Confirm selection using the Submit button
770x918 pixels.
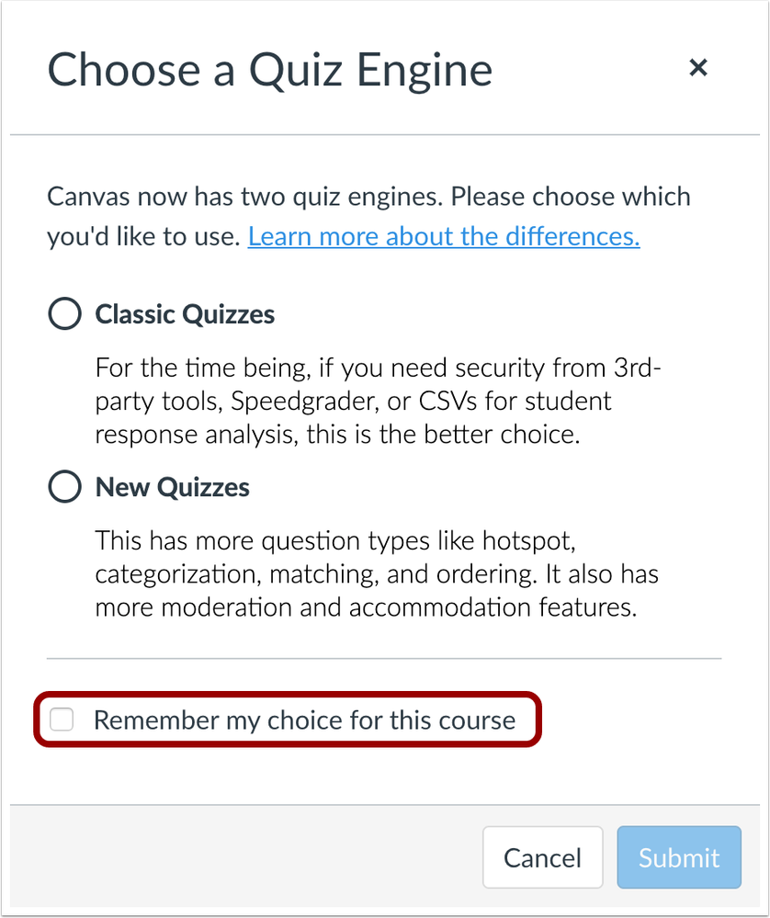click(678, 856)
